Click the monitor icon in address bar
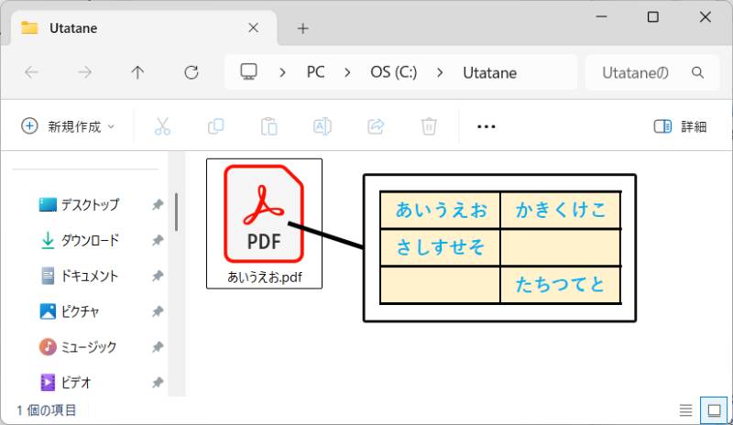 [x=248, y=72]
